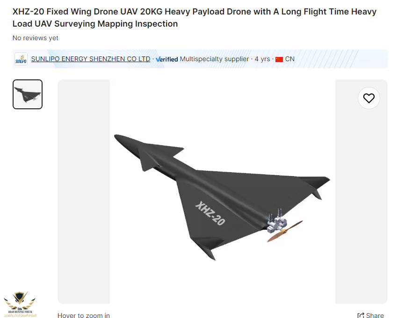The width and height of the screenshot is (412, 318).
Task: Open SUNLIPO ENERGY SHENZHEN CO LTD link
Action: tap(91, 59)
